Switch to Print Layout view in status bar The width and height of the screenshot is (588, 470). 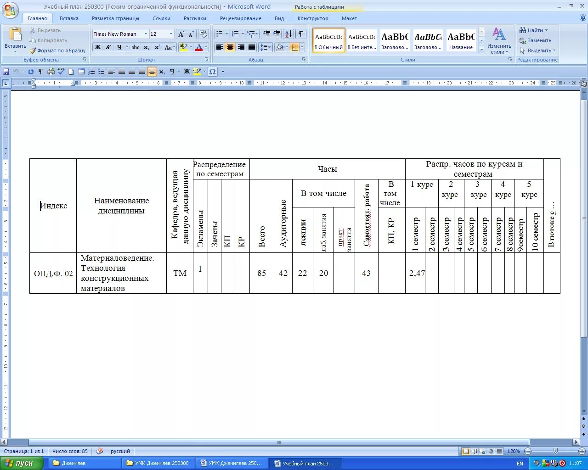466,451
